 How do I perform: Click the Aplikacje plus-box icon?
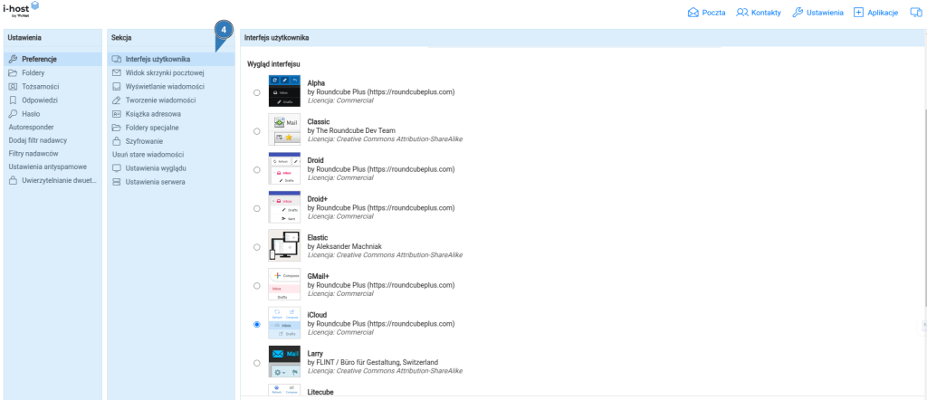coord(859,13)
